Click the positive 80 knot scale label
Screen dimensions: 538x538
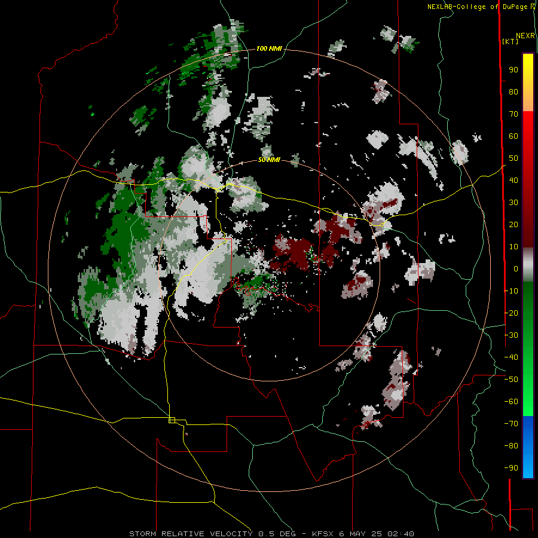point(513,92)
